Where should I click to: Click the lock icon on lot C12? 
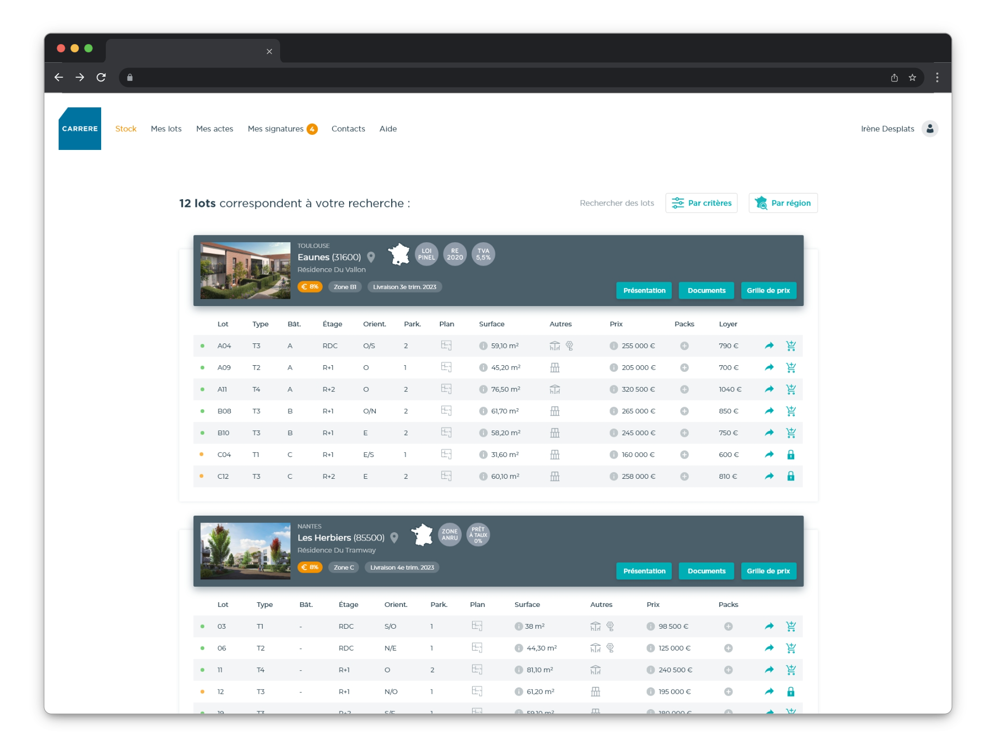791,476
